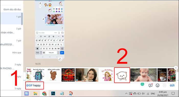
Task: Select the red roses hearts GIF
Action: [x=68, y=75]
